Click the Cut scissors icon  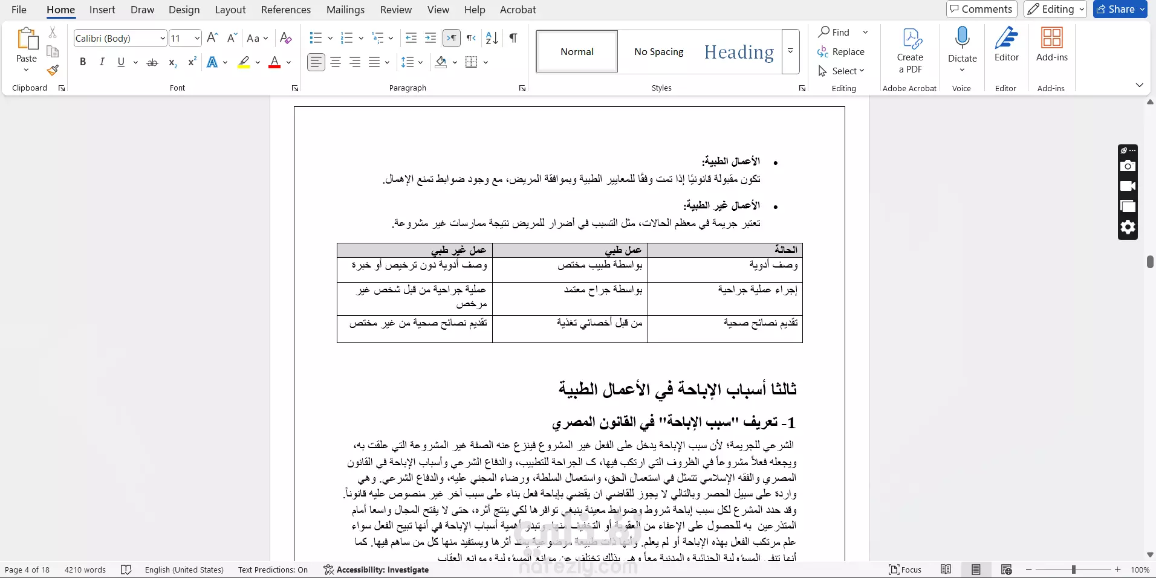[53, 33]
